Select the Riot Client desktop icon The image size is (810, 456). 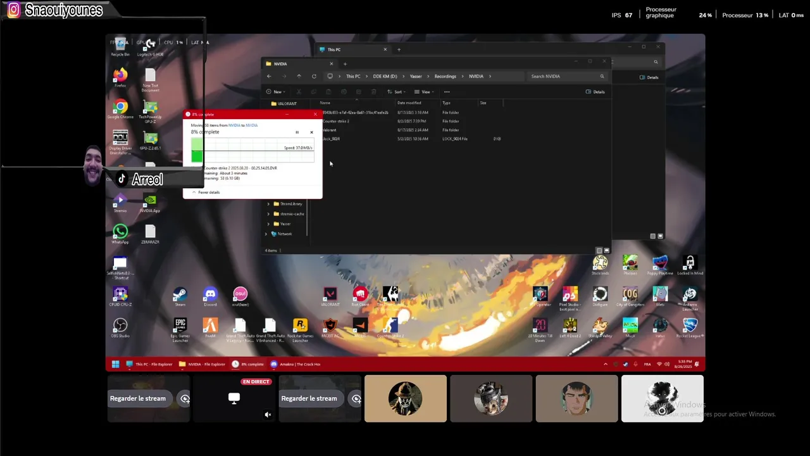[360, 296]
